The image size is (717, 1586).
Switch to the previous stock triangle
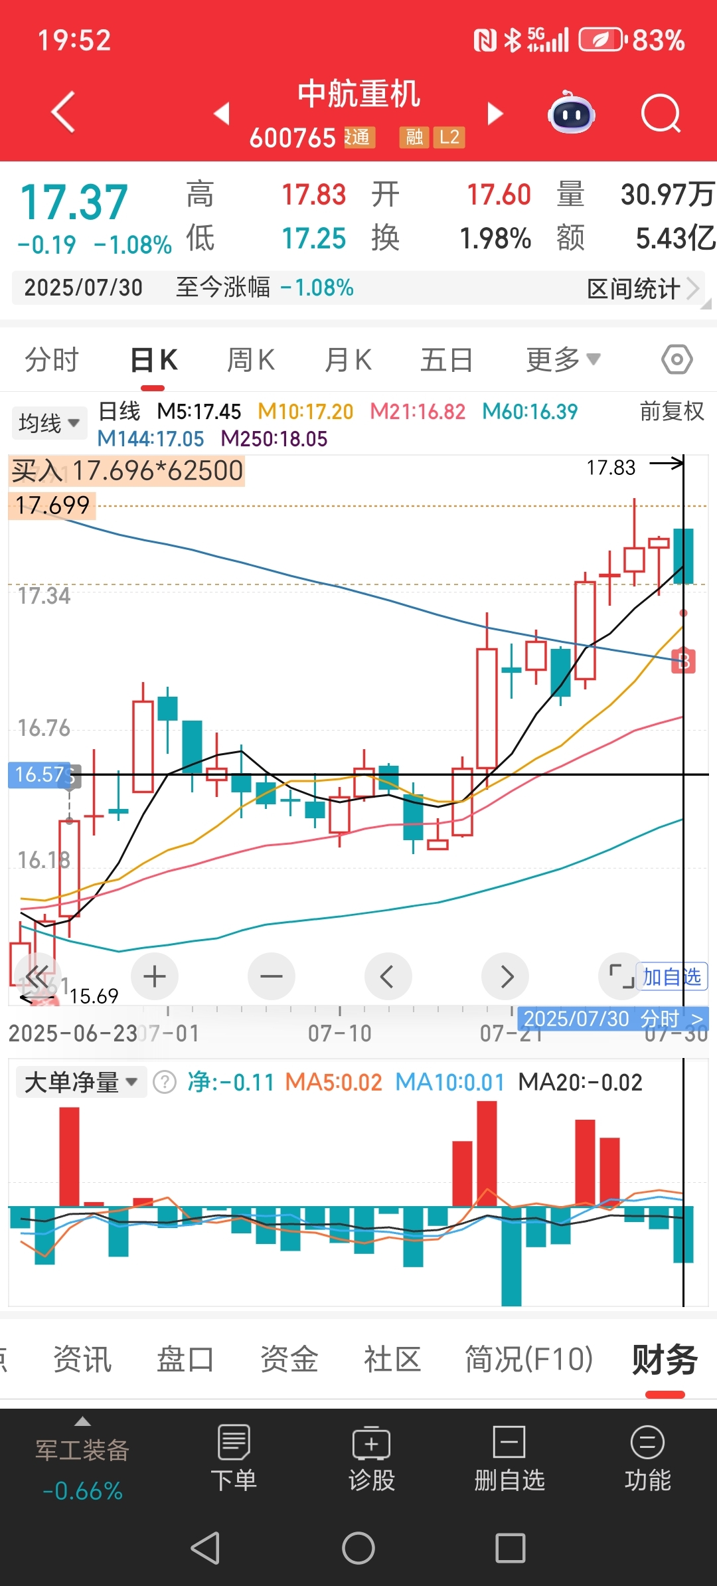(x=222, y=113)
